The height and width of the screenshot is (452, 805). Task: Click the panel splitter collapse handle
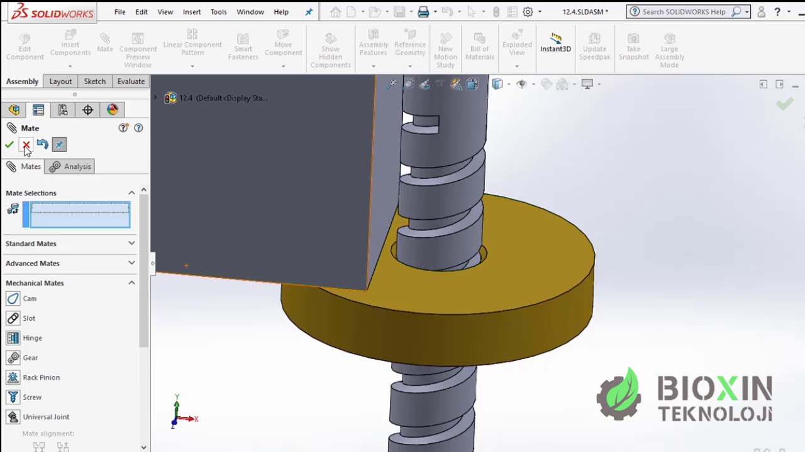coord(152,263)
